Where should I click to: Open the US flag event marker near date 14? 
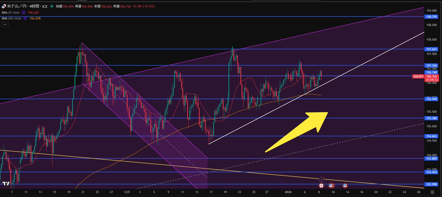[x=345, y=186]
